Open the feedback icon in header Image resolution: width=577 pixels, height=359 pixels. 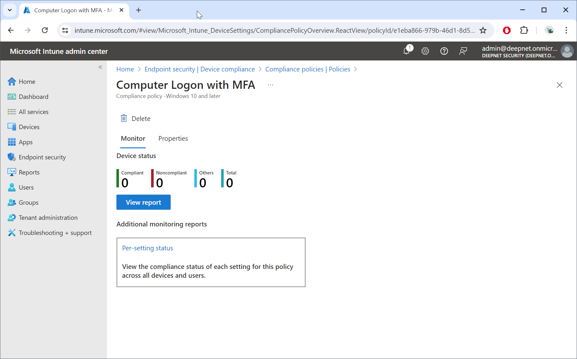463,51
